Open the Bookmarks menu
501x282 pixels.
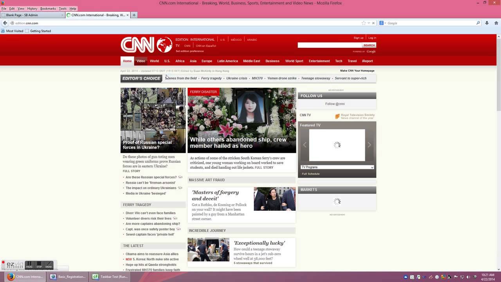click(48, 8)
